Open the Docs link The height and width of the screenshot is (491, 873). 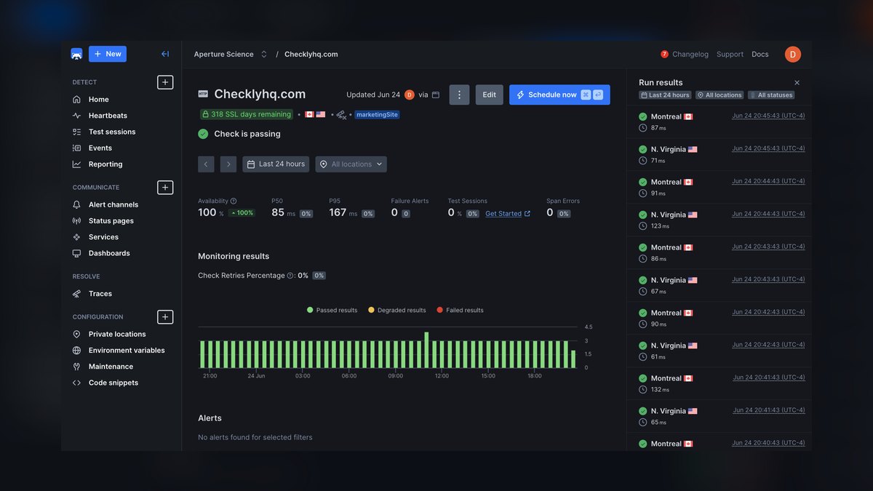[x=760, y=55]
